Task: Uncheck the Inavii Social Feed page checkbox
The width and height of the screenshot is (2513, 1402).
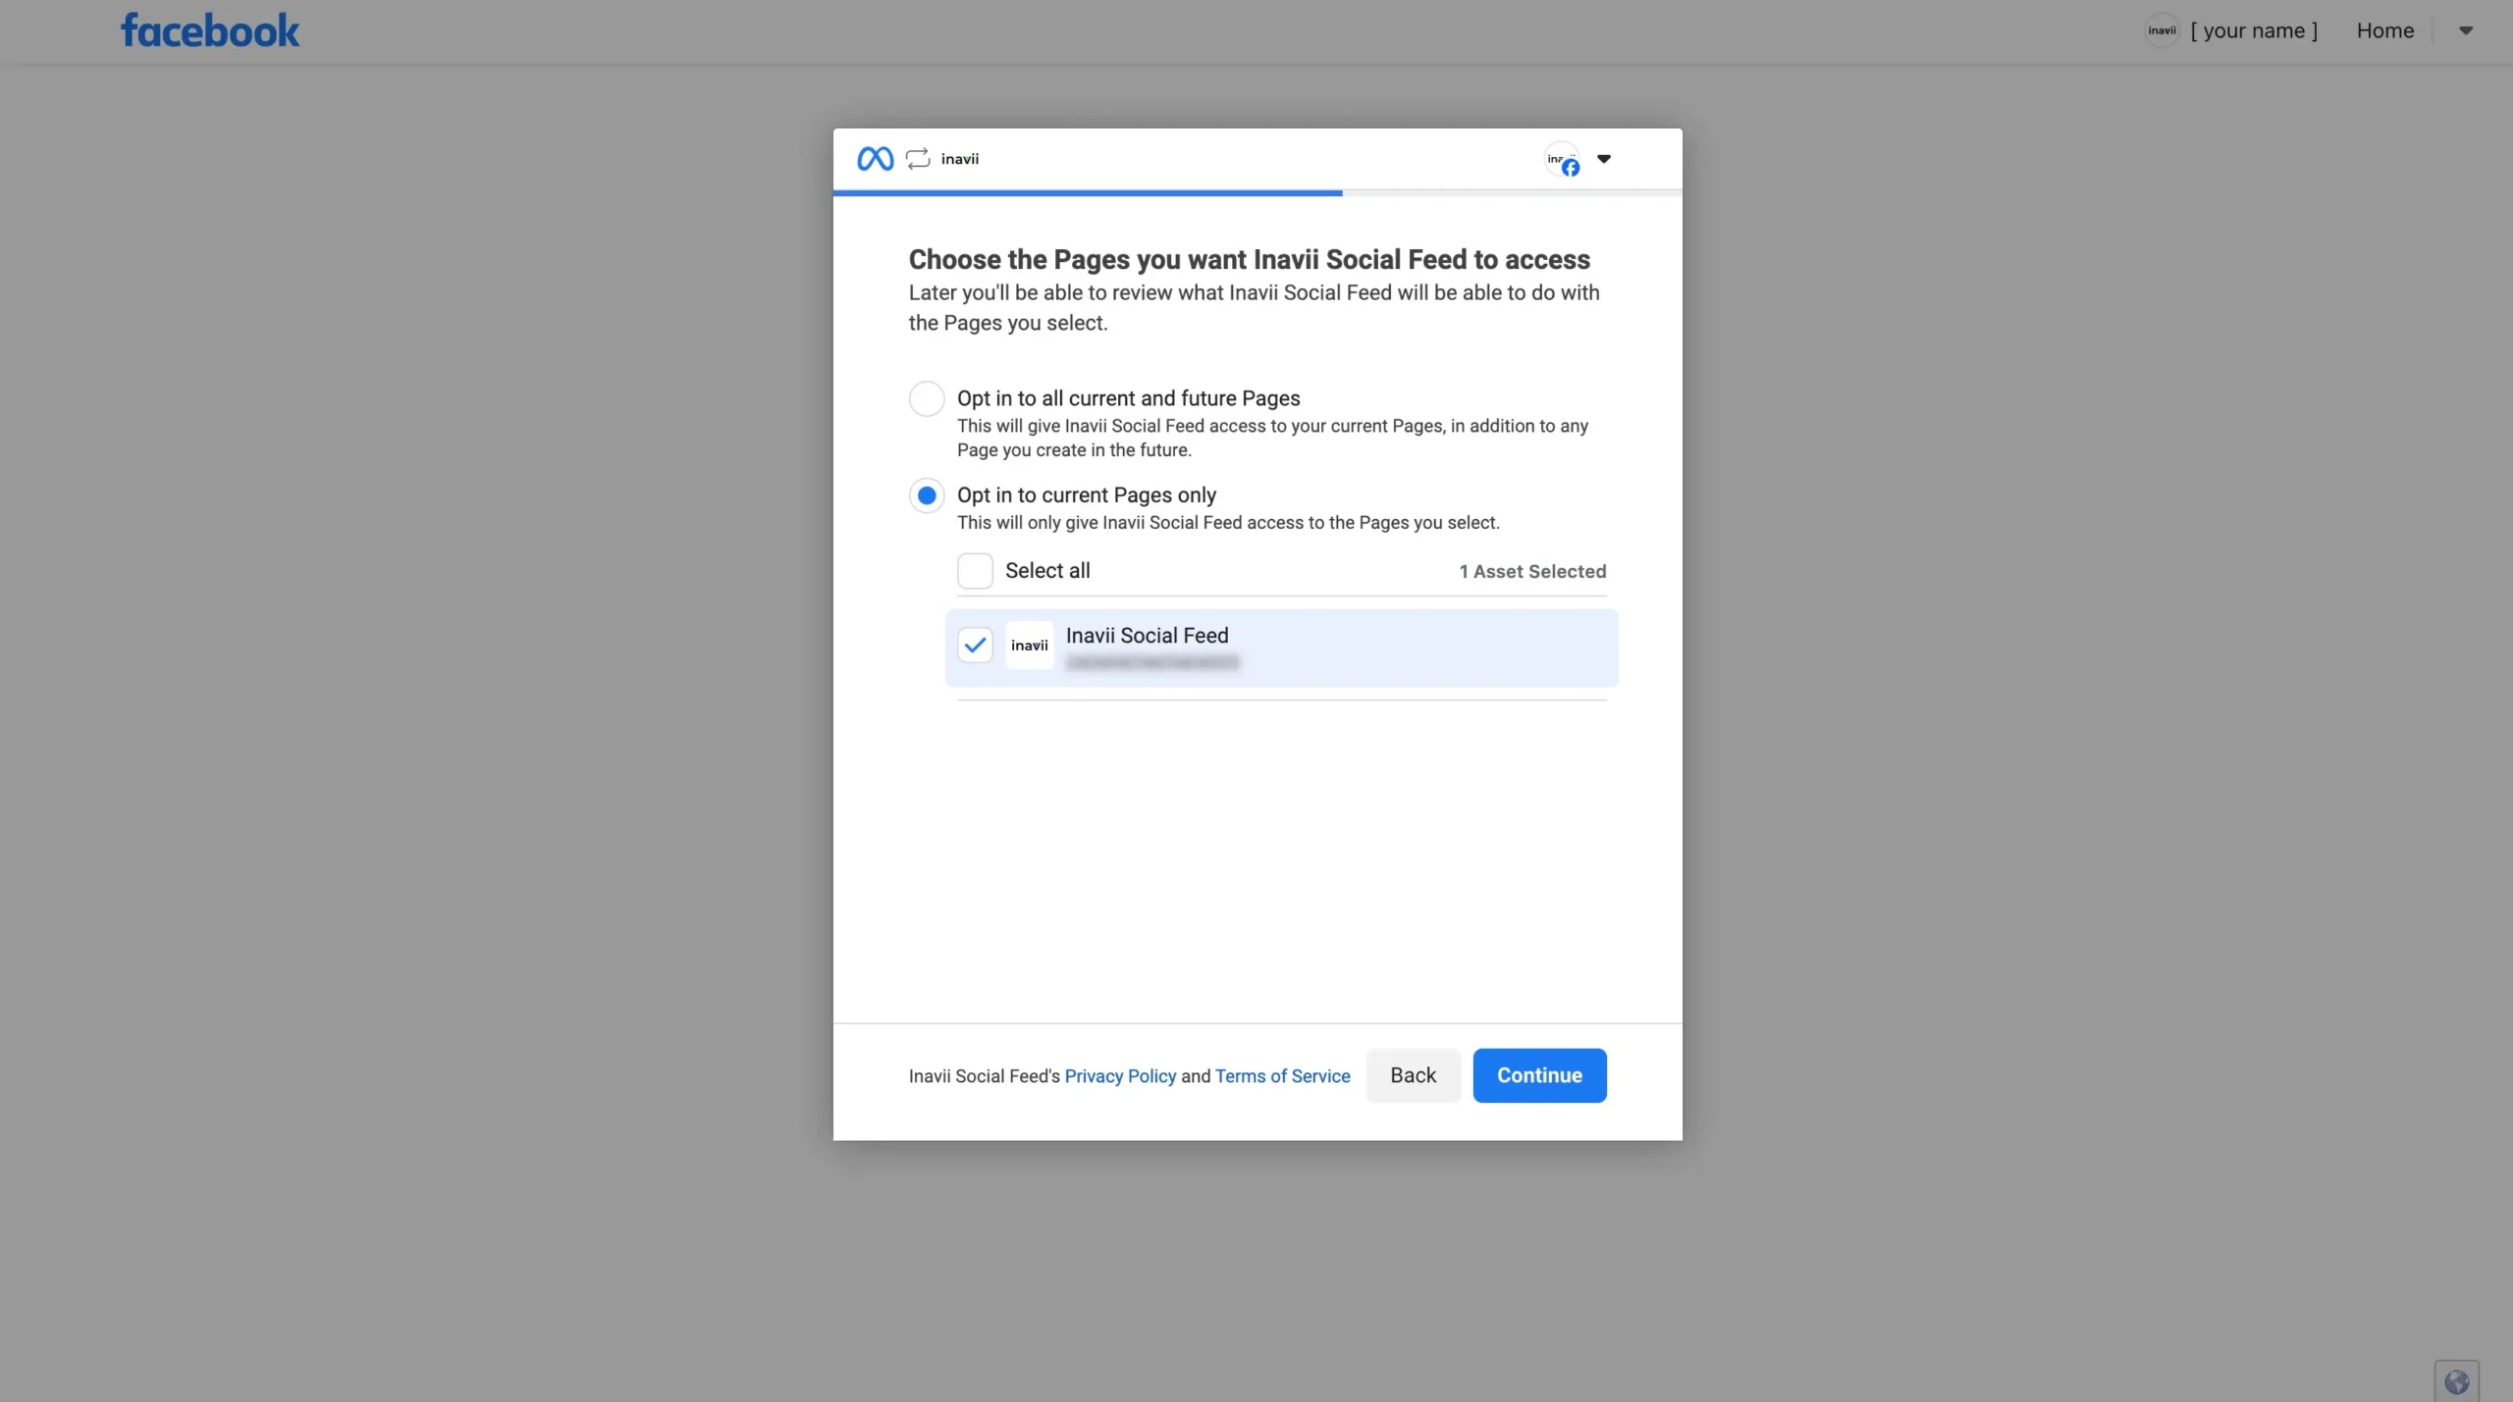Action: [x=975, y=646]
